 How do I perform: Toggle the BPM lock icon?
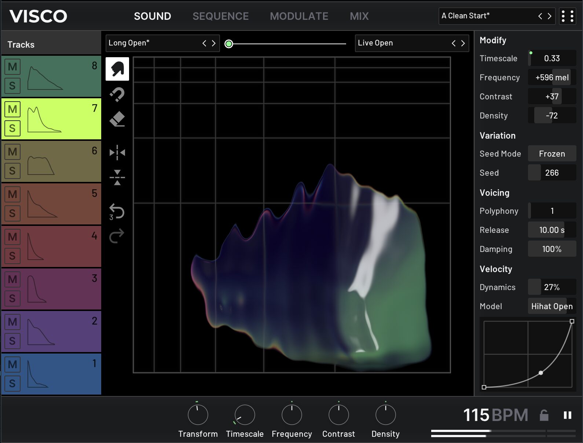(544, 415)
